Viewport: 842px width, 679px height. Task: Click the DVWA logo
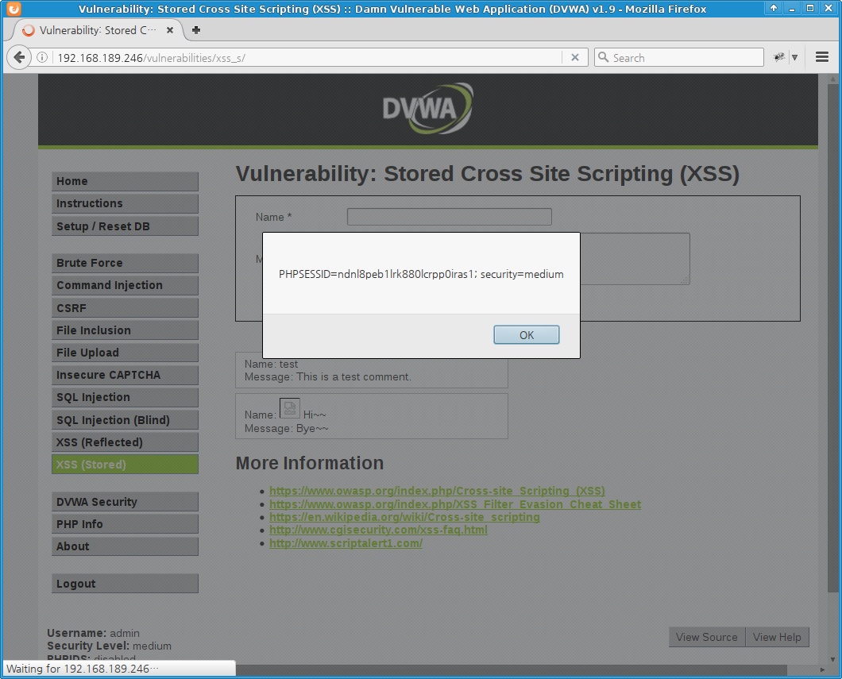click(x=428, y=108)
